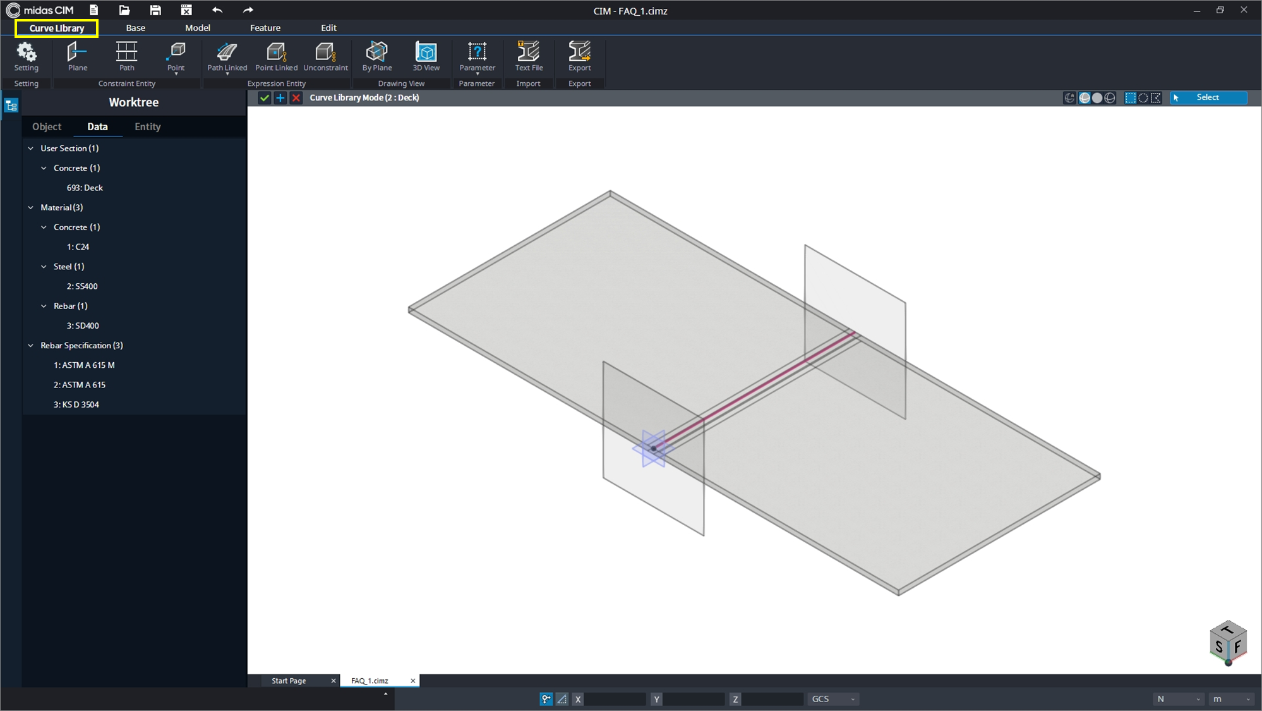Select the 693: Deck section item
This screenshot has height=711, width=1262.
pos(85,188)
